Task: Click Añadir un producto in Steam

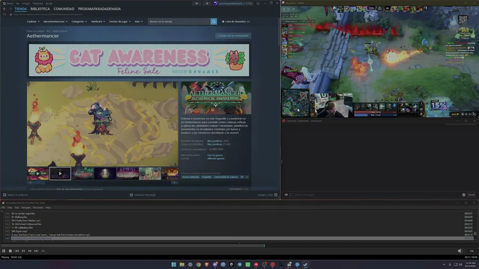Action: 16,195
